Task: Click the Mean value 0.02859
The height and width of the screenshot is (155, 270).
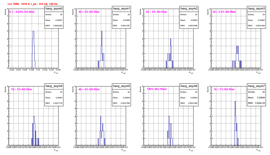Action: pyautogui.click(x=126, y=98)
